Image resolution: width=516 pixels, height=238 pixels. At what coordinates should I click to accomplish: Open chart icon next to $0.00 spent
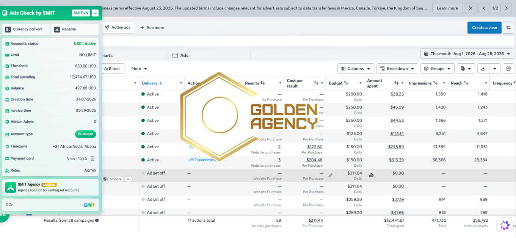point(371,175)
